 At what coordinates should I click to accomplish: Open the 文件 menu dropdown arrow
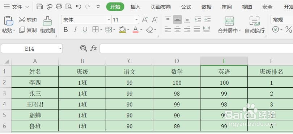(27, 7)
